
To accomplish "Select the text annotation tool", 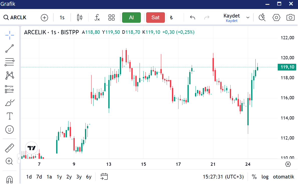I will pos(10,116).
